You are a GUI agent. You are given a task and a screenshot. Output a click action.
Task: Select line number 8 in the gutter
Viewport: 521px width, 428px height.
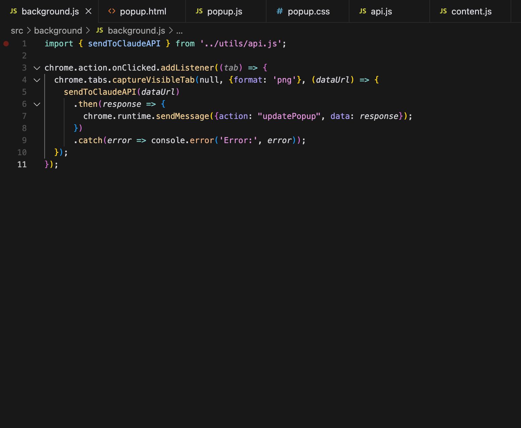24,128
